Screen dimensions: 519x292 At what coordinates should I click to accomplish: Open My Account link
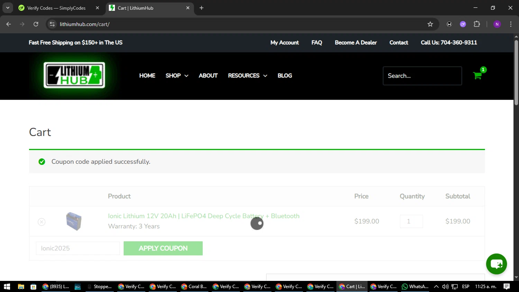pos(284,43)
